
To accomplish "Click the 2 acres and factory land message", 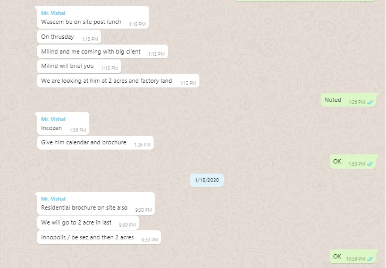I will point(118,81).
